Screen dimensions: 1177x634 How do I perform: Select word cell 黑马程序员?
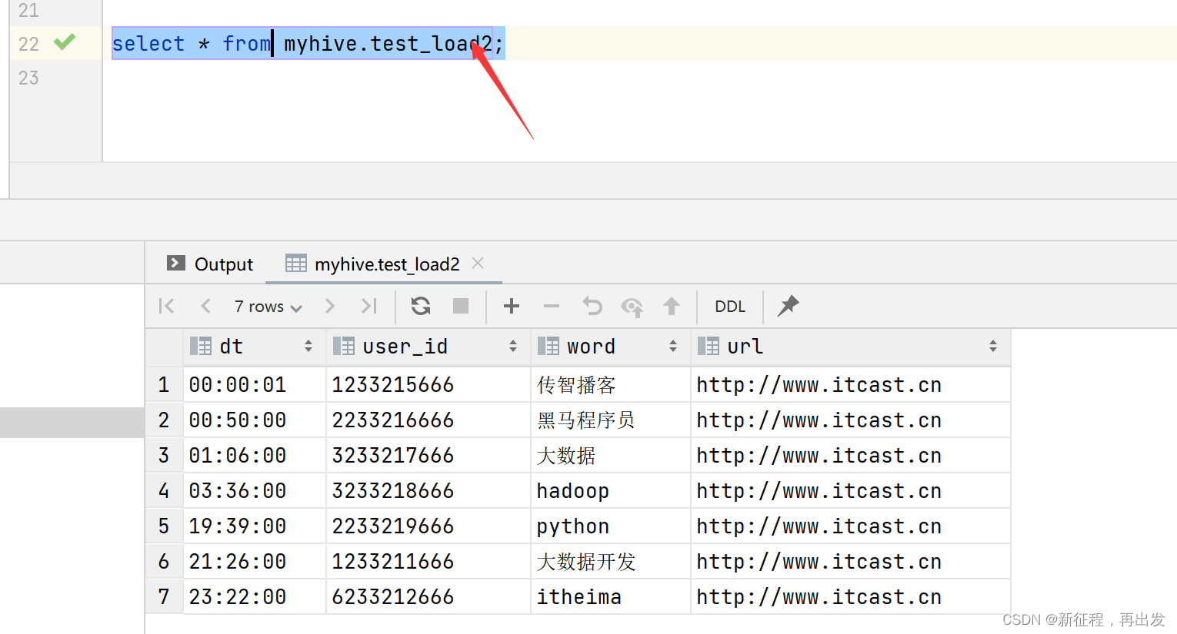coord(611,420)
